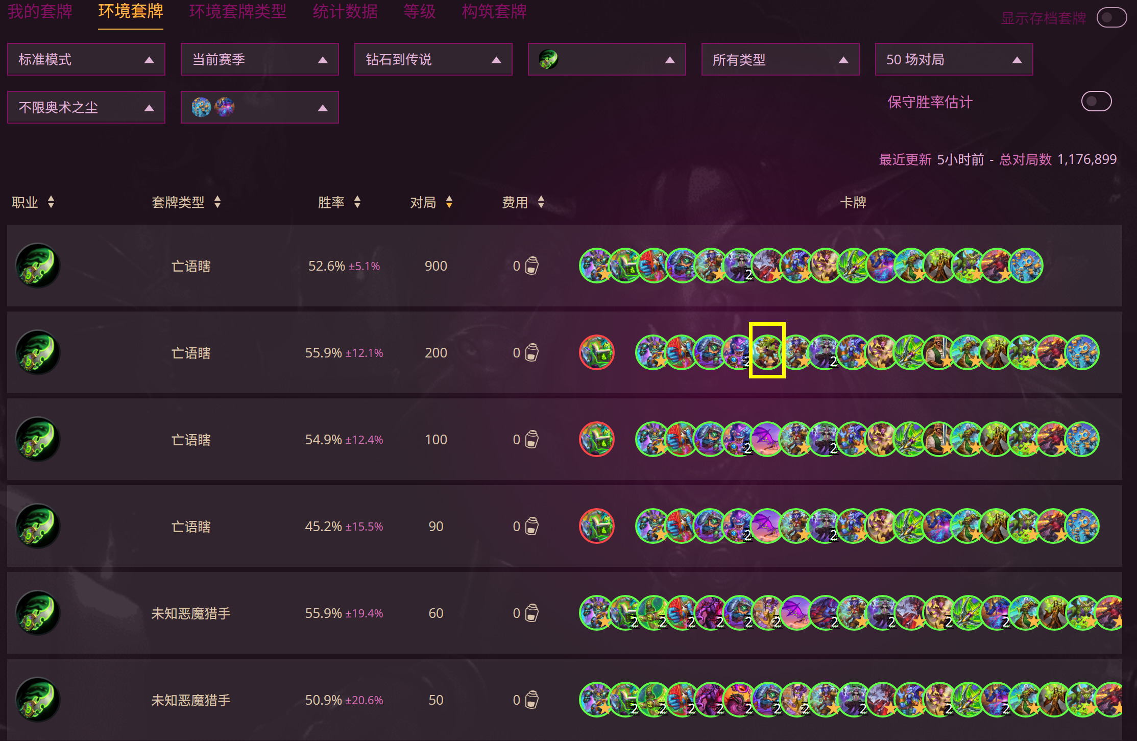Toggle the 显示存档套牌 switch
The height and width of the screenshot is (741, 1137).
click(x=1111, y=18)
